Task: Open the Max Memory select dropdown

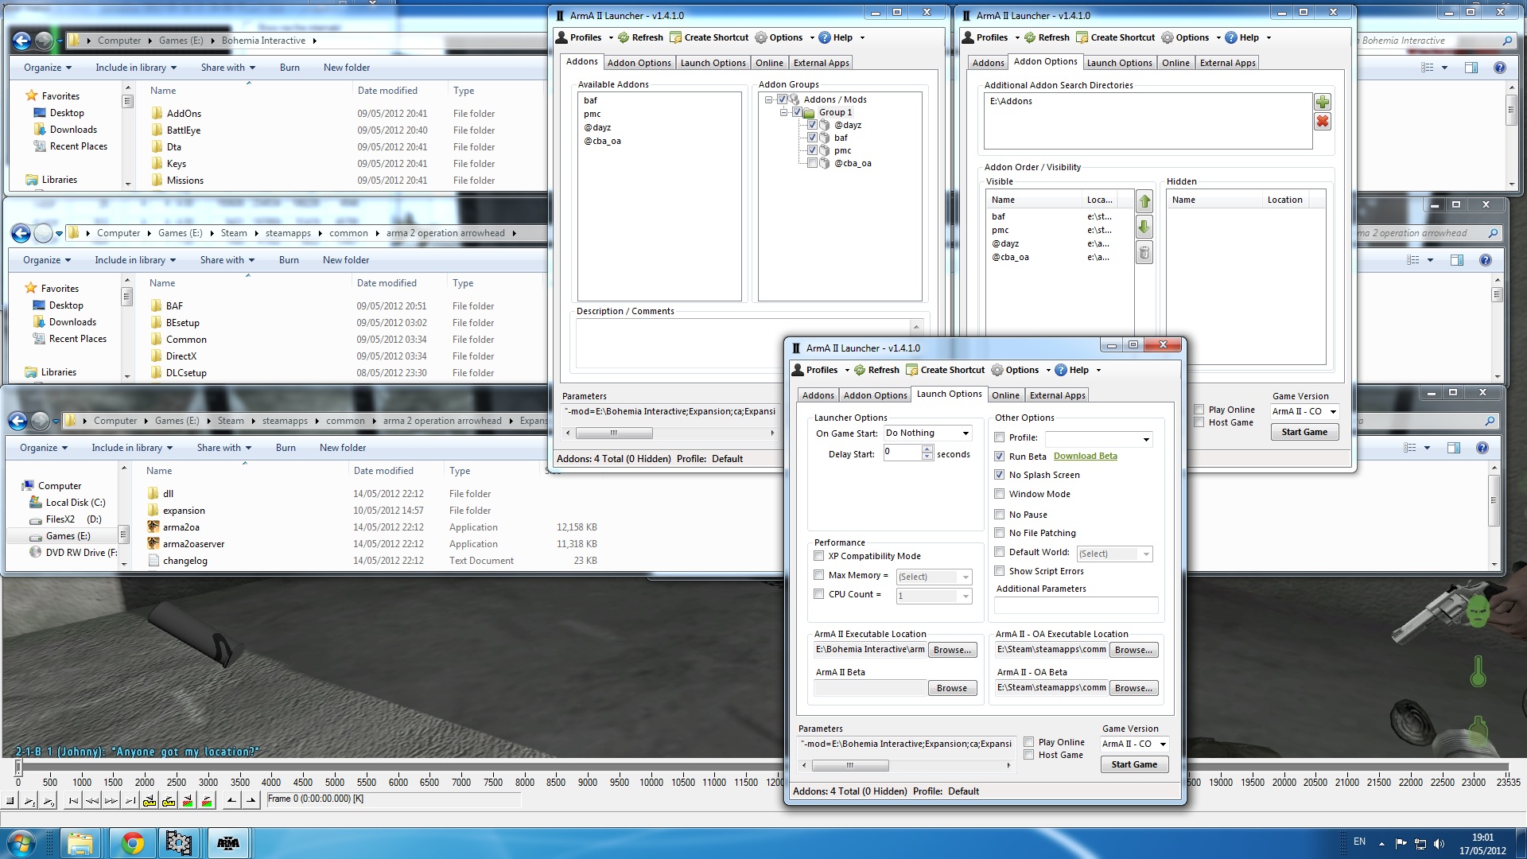Action: pyautogui.click(x=934, y=577)
